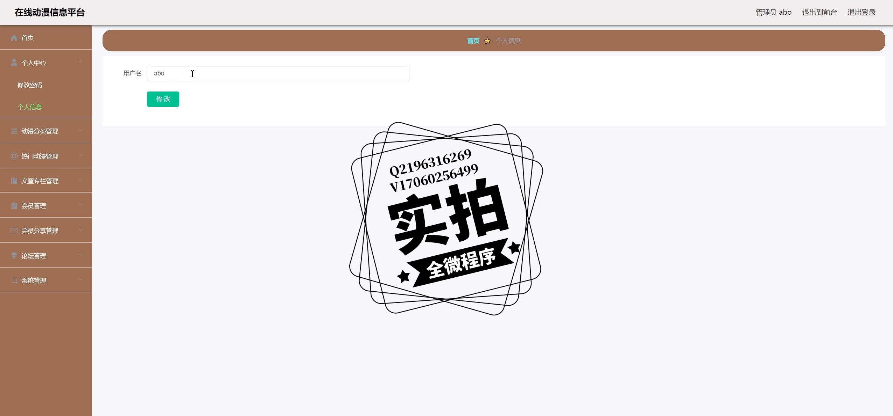Viewport: 893px width, 416px height.
Task: Click the list icon beside 动漫分类管理
Action: [x=14, y=131]
